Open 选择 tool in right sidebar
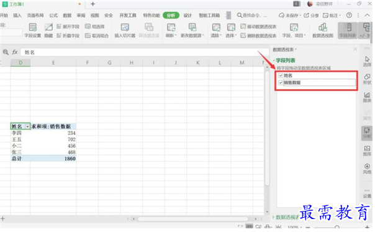The width and height of the screenshot is (375, 232). click(367, 61)
